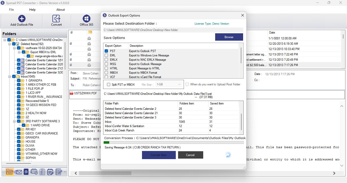Select the VITAMINS_OTHER NOW folder
347x183 pixels.
[41, 154]
